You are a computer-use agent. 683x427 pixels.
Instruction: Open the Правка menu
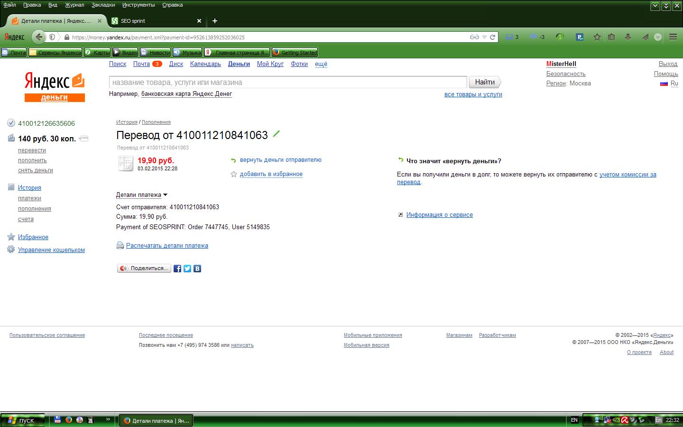pos(32,5)
